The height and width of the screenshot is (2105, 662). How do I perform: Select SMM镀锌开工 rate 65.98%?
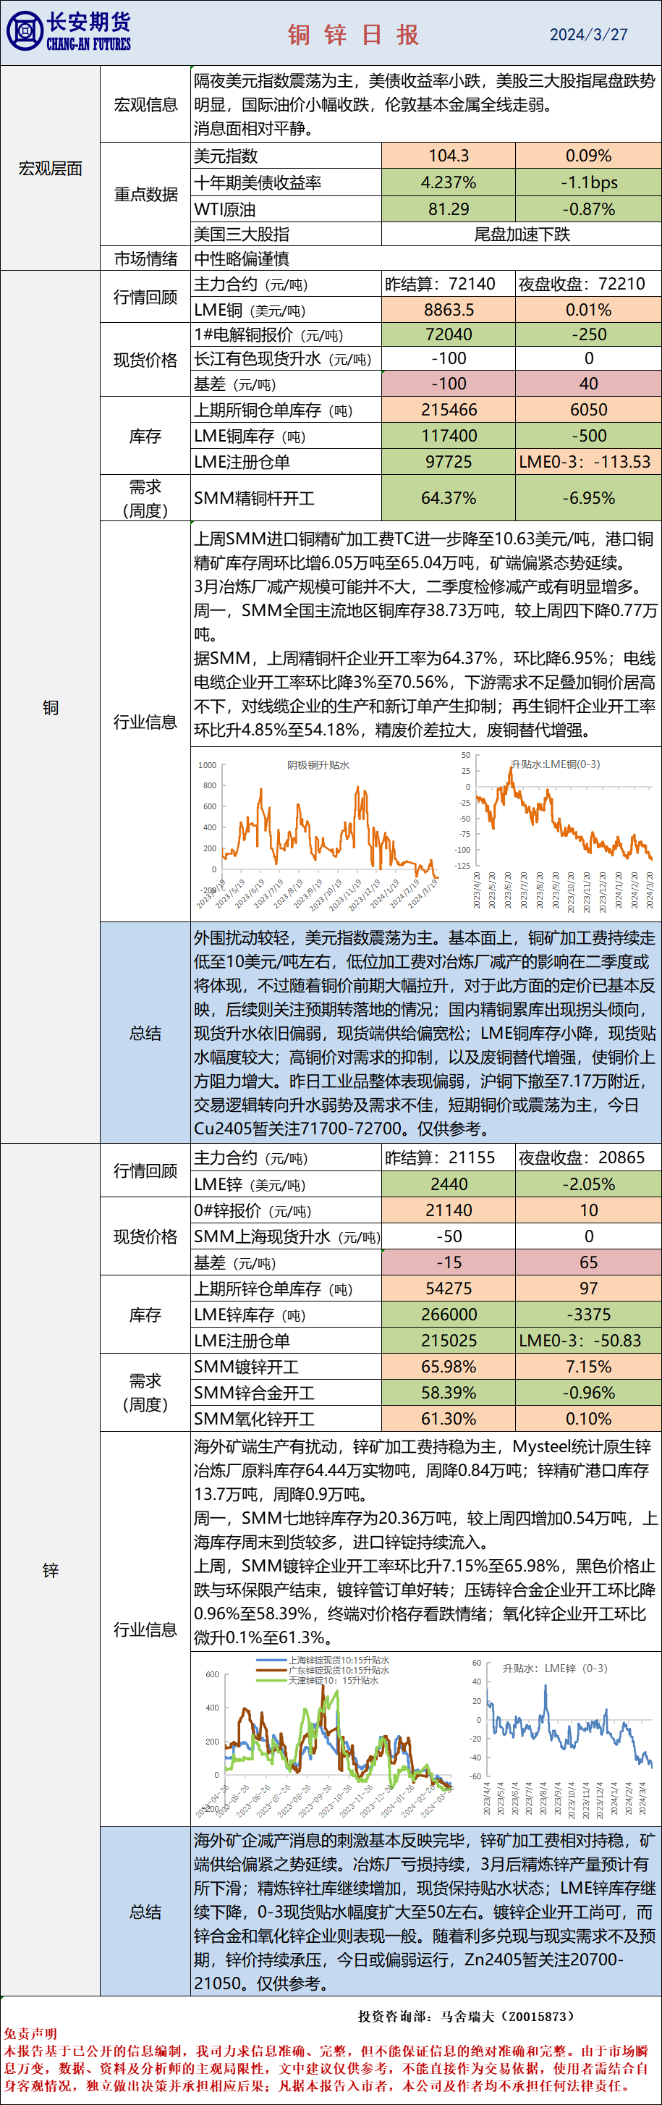pos(448,1366)
